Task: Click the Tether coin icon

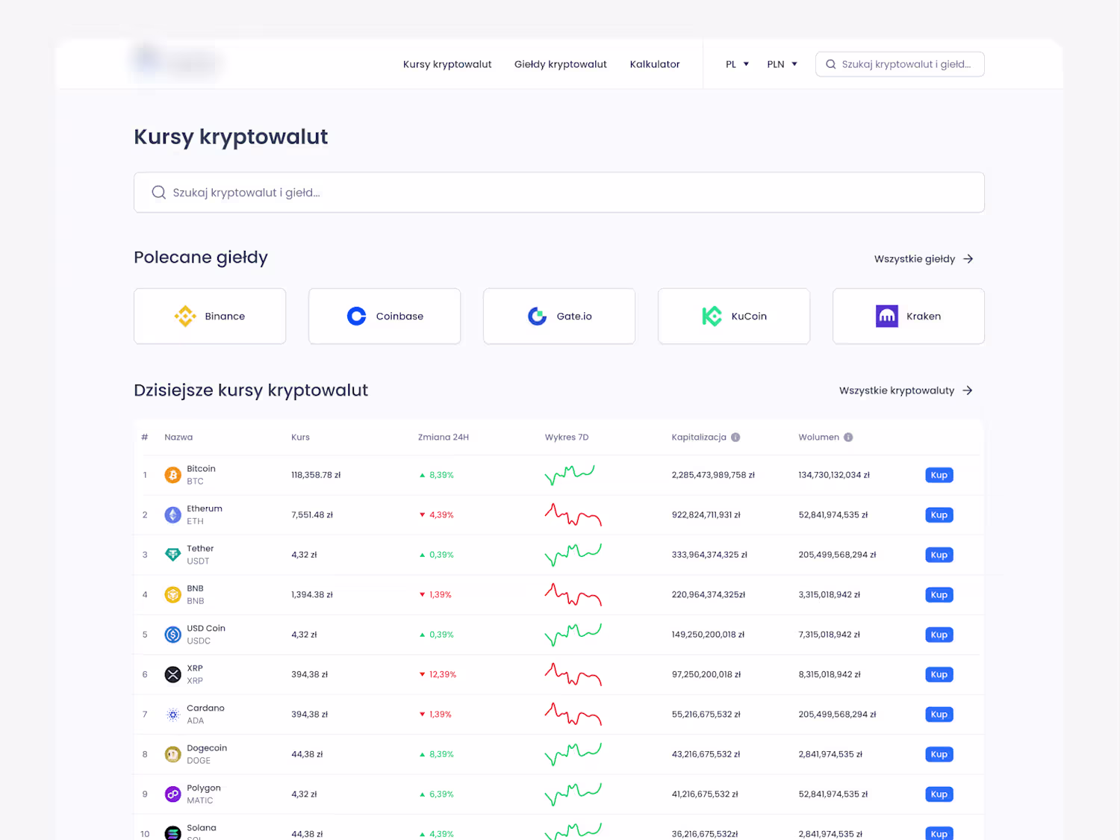Action: 172,555
